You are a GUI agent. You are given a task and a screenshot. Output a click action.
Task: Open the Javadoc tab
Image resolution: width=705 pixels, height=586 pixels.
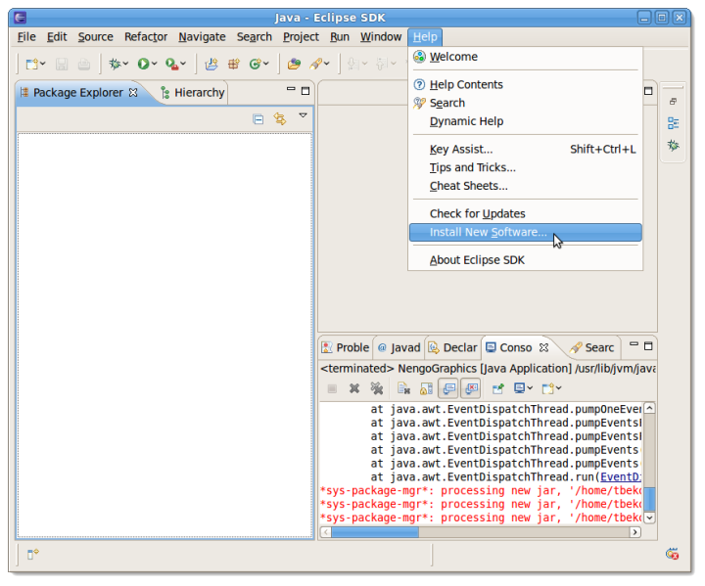point(399,348)
